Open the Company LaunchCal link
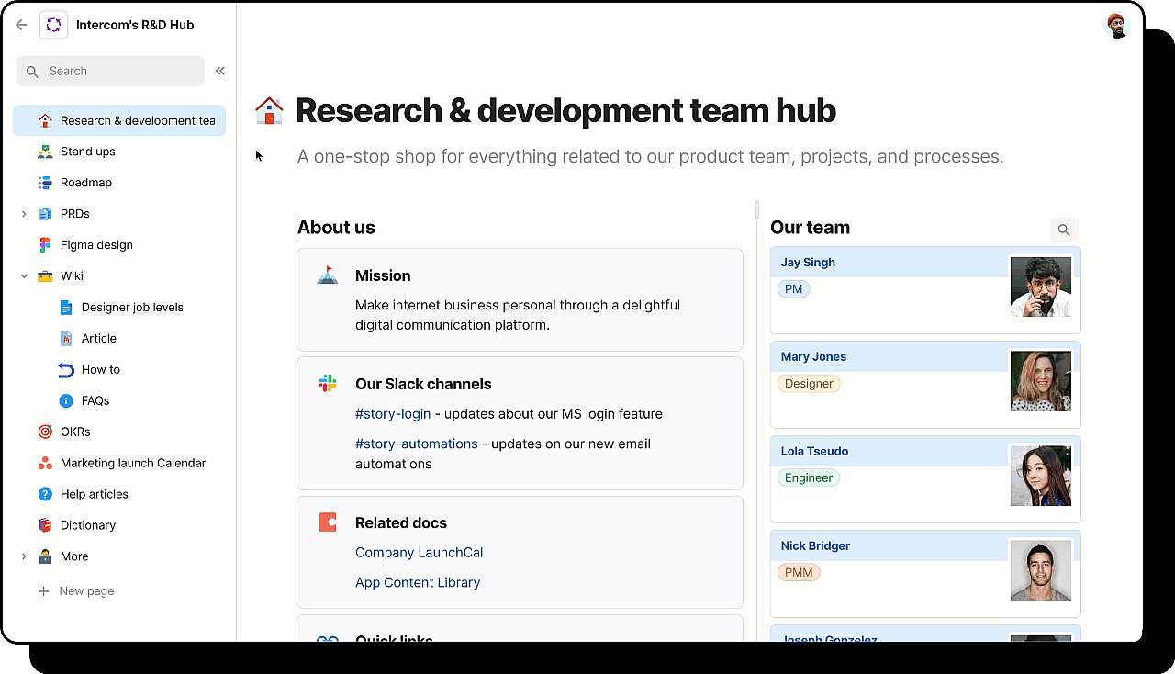 419,552
